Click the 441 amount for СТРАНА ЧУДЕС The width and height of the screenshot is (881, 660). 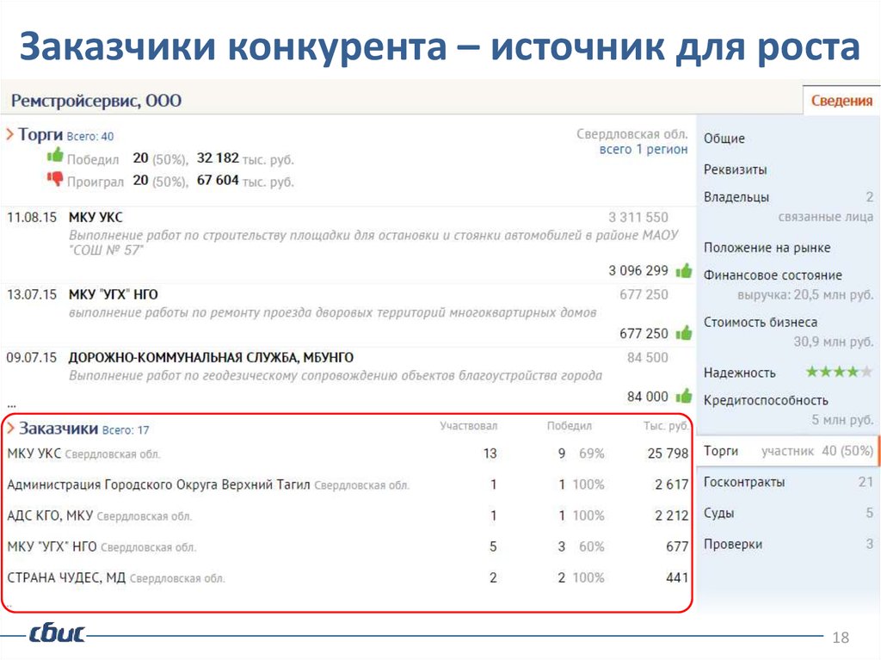click(677, 577)
